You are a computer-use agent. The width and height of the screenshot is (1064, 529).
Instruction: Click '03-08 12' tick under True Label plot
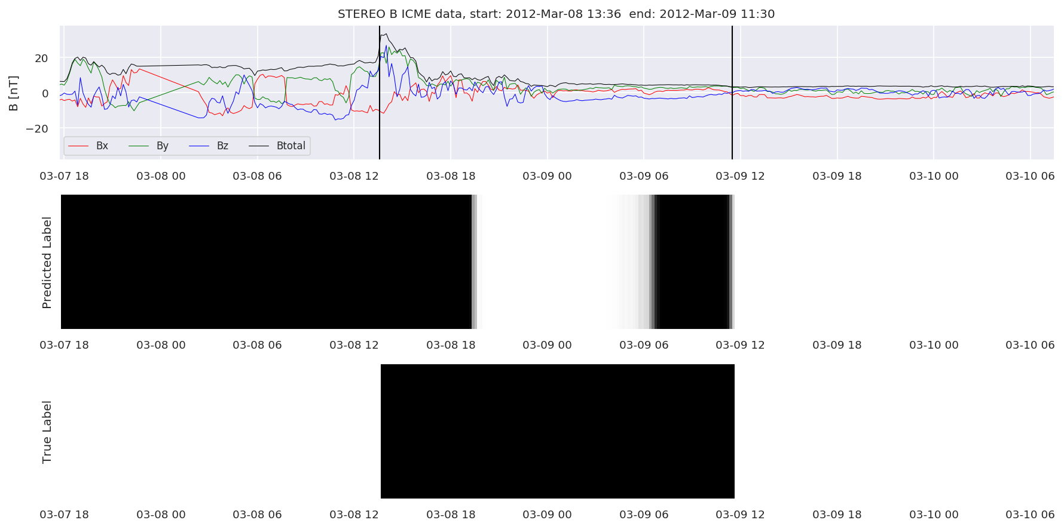tap(354, 515)
